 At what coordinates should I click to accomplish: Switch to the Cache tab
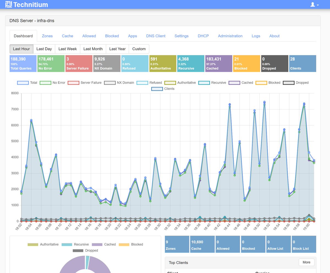(67, 36)
